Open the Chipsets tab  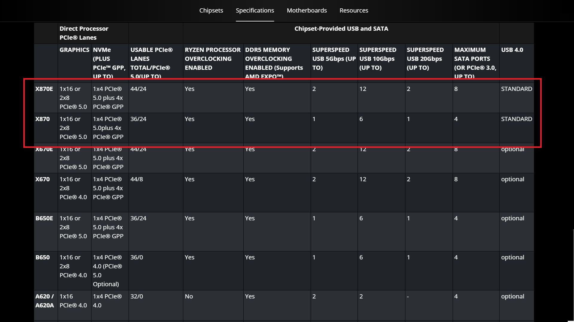pyautogui.click(x=211, y=10)
